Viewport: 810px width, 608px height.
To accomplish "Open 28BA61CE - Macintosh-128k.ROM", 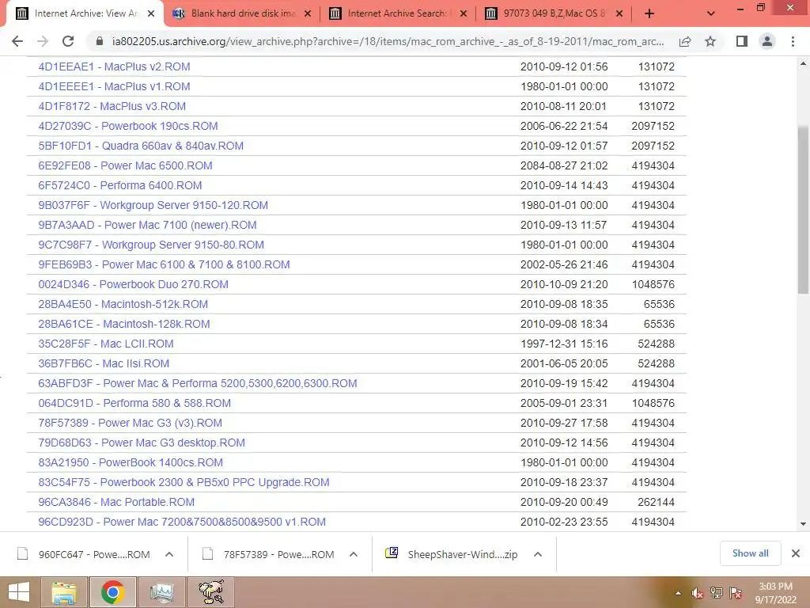I will pyautogui.click(x=124, y=324).
